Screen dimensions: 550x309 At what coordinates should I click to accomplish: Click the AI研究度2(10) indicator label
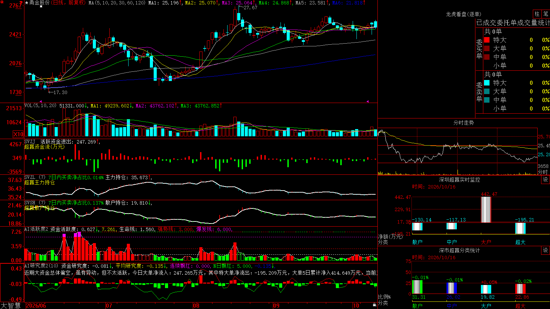pyautogui.click(x=41, y=266)
